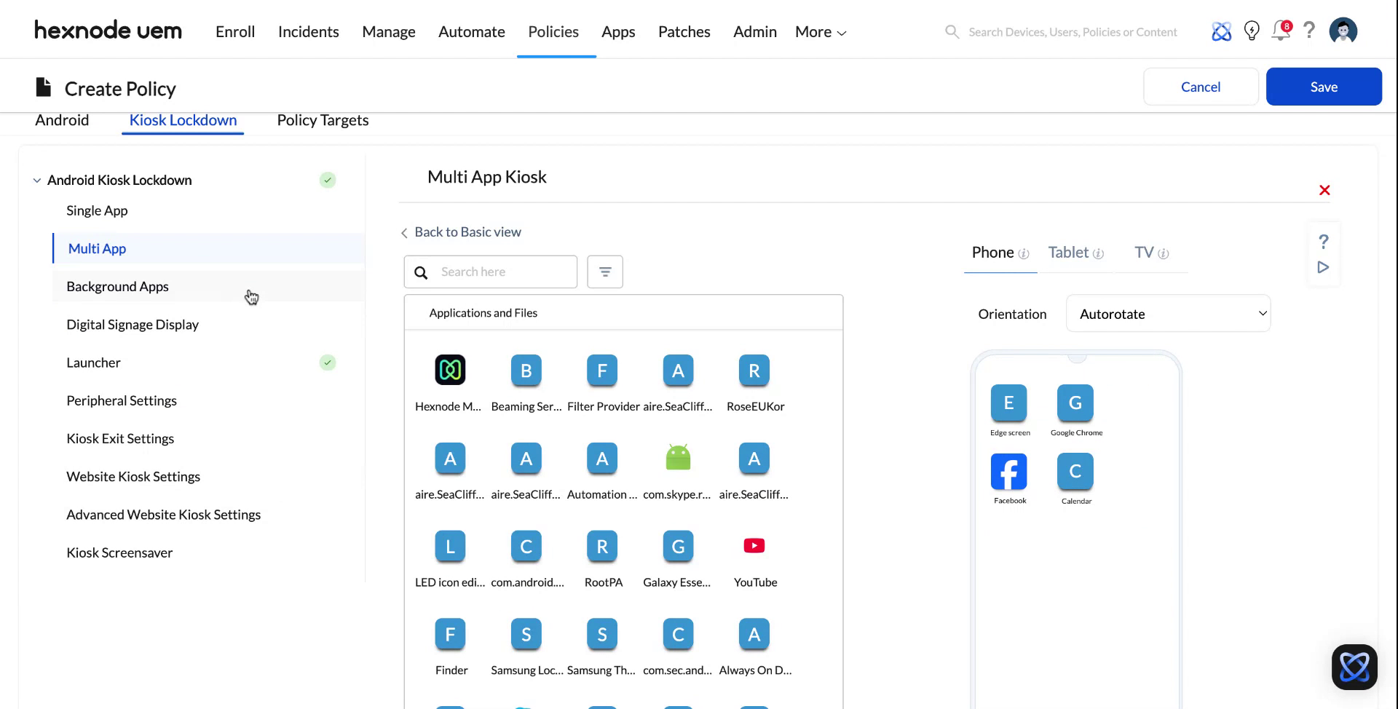The image size is (1398, 709).
Task: Select the YouTube app in the applications list
Action: [x=754, y=545]
